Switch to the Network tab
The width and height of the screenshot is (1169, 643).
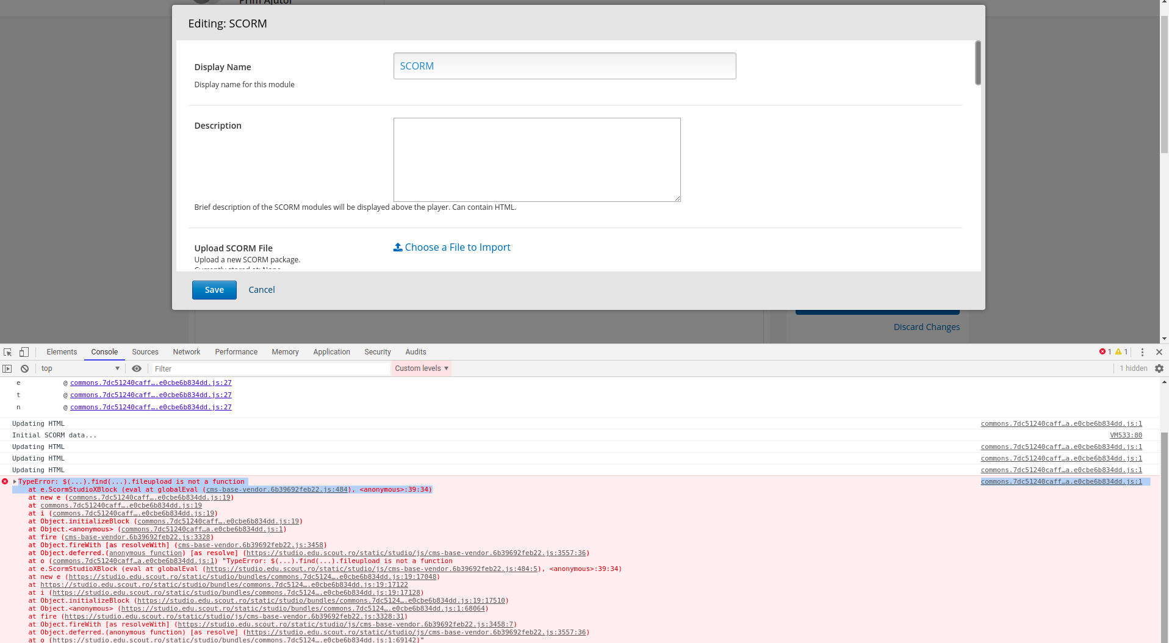[x=185, y=352]
